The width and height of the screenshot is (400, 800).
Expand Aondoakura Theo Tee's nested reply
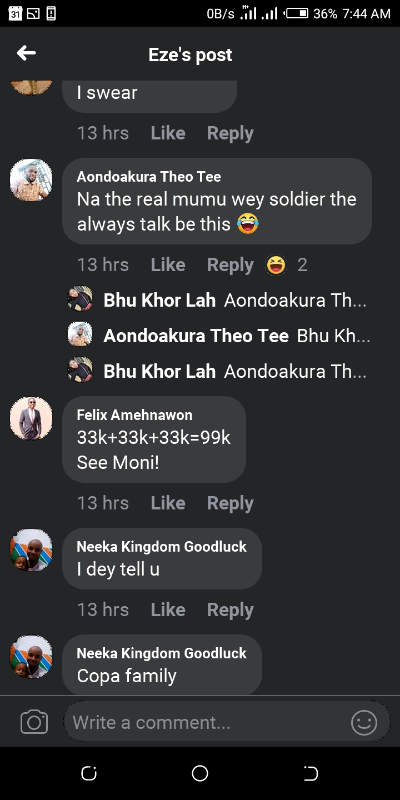[x=237, y=336]
